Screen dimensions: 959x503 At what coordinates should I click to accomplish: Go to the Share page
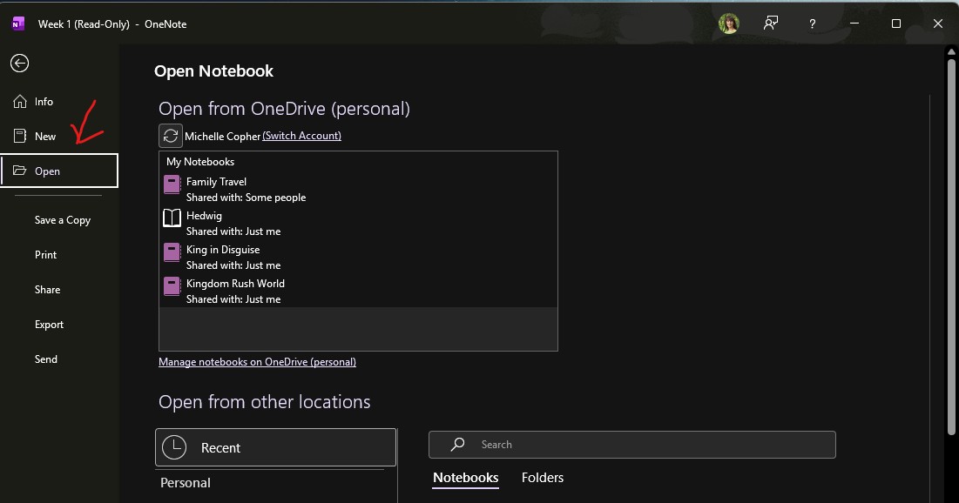(47, 290)
